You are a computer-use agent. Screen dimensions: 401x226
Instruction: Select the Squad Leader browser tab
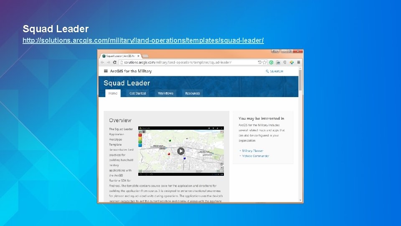pyautogui.click(x=121, y=56)
